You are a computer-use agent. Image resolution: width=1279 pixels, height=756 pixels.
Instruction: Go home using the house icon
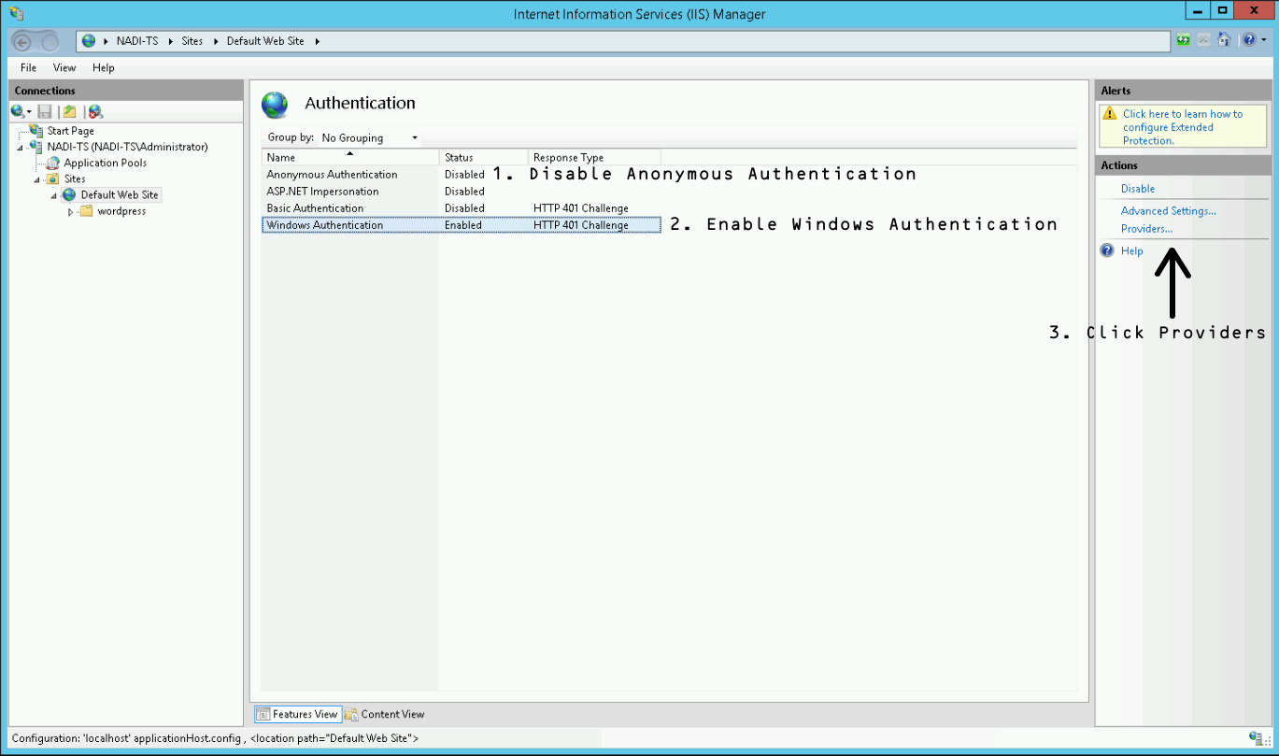pyautogui.click(x=1224, y=39)
